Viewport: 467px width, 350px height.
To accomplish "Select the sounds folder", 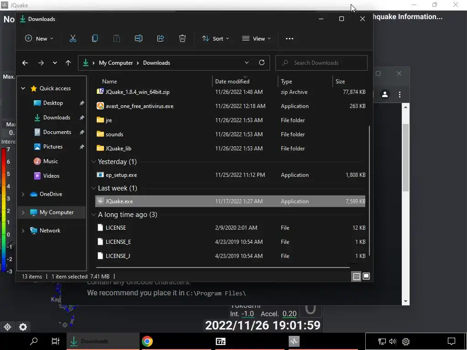I will pos(230,134).
